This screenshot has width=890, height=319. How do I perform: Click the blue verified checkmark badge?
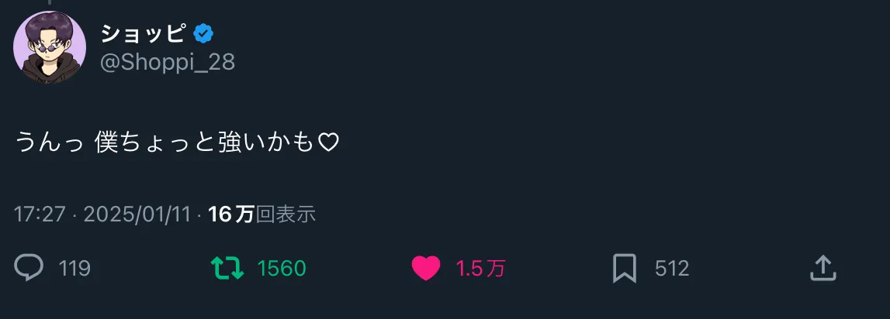point(203,35)
